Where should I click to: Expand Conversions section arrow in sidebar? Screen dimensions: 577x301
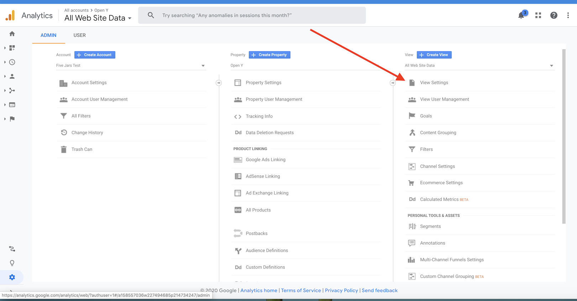pyautogui.click(x=5, y=119)
